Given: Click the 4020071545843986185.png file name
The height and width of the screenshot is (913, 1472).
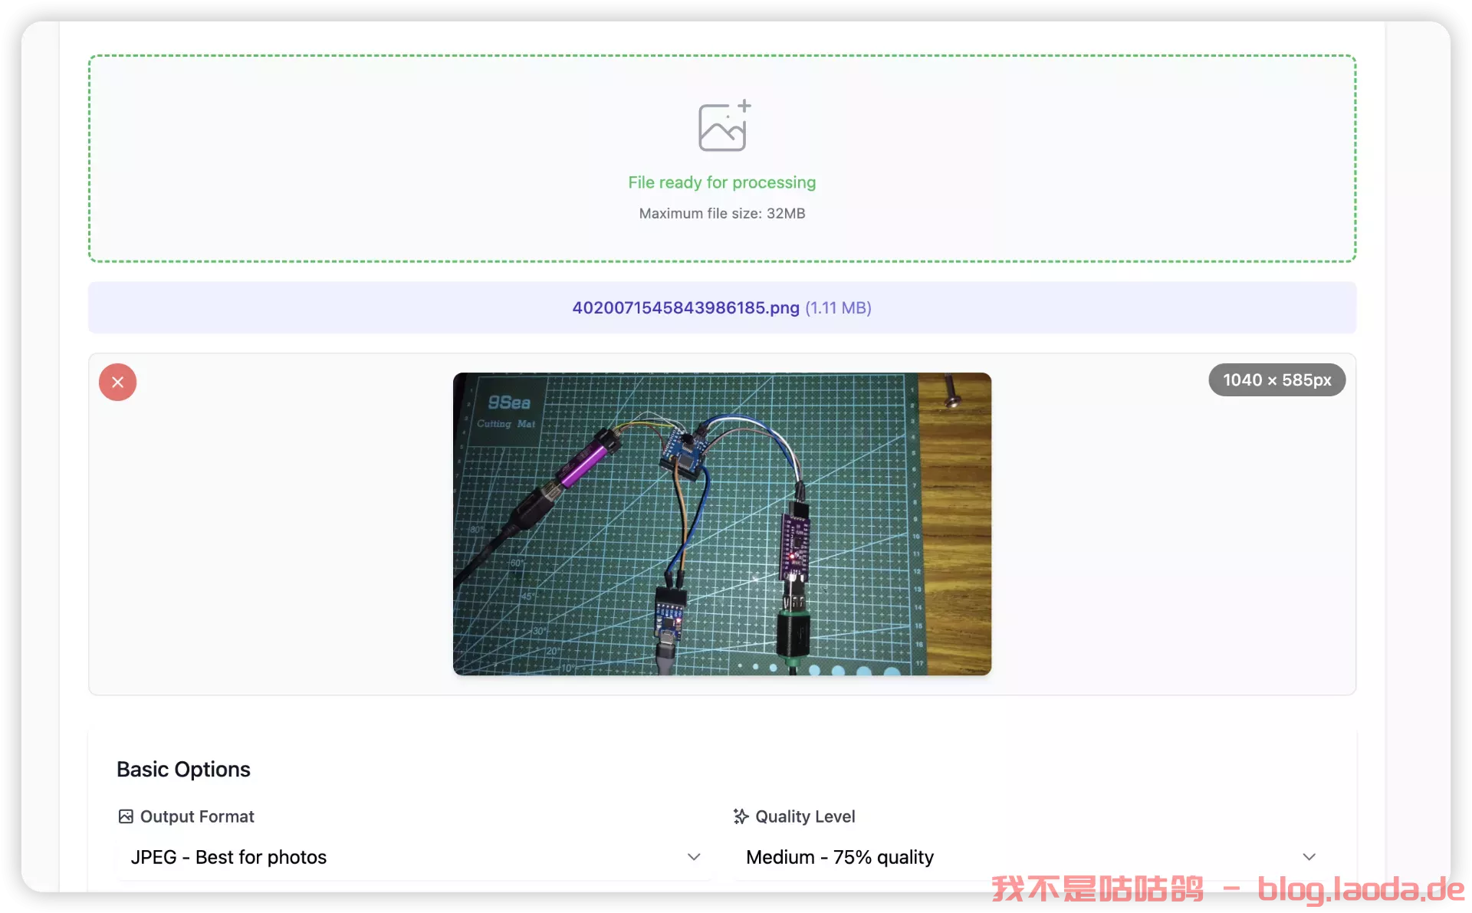Looking at the screenshot, I should tap(685, 307).
